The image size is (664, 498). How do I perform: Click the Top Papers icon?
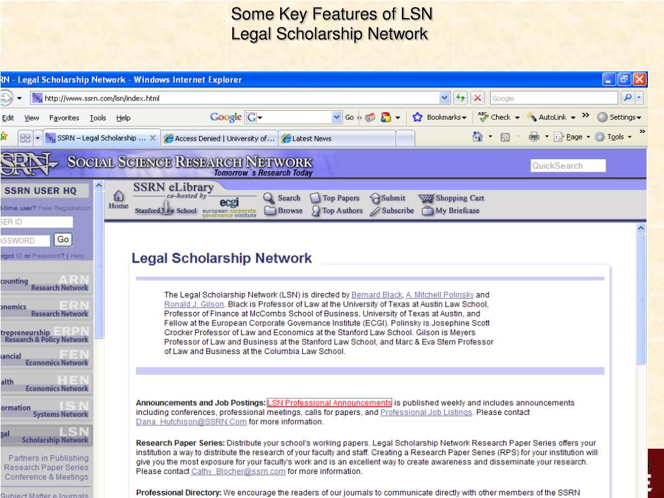314,198
